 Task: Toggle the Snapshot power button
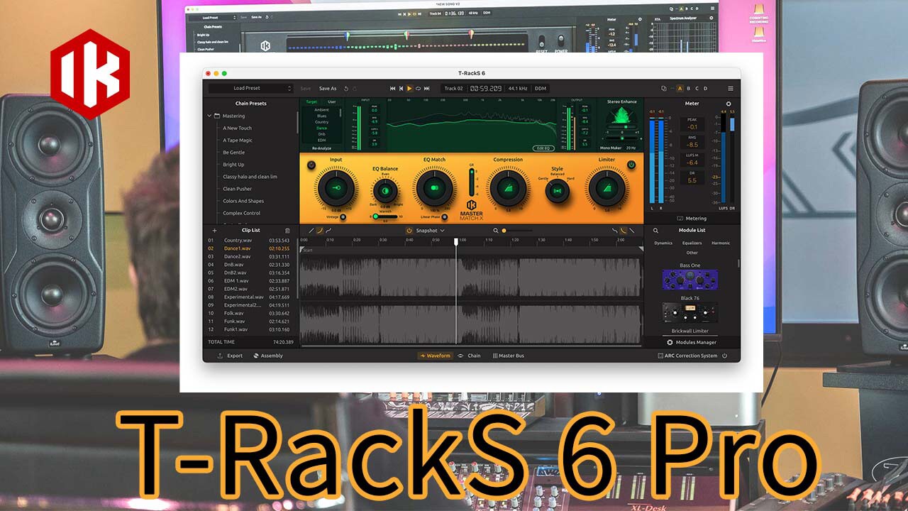(409, 231)
